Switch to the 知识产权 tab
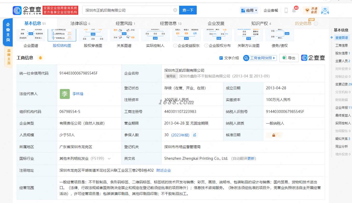The height and width of the screenshot is (203, 352). pos(261,24)
